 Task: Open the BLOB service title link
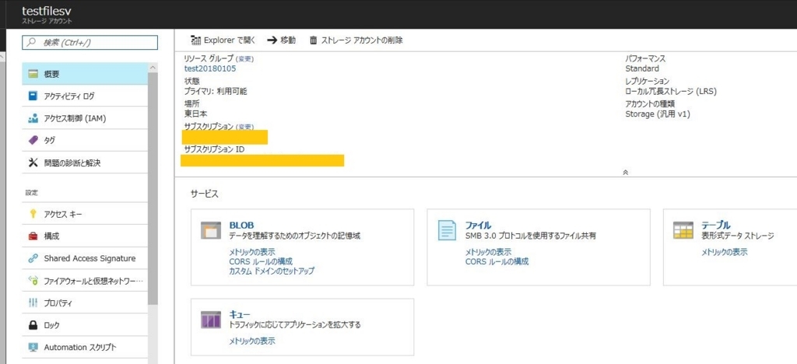pyautogui.click(x=241, y=226)
